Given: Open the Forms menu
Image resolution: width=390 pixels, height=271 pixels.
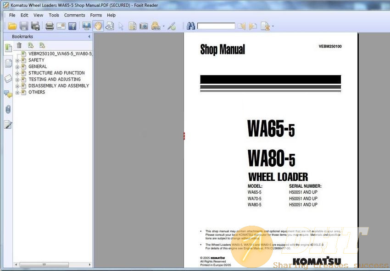Looking at the screenshot, I should click(x=96, y=15).
